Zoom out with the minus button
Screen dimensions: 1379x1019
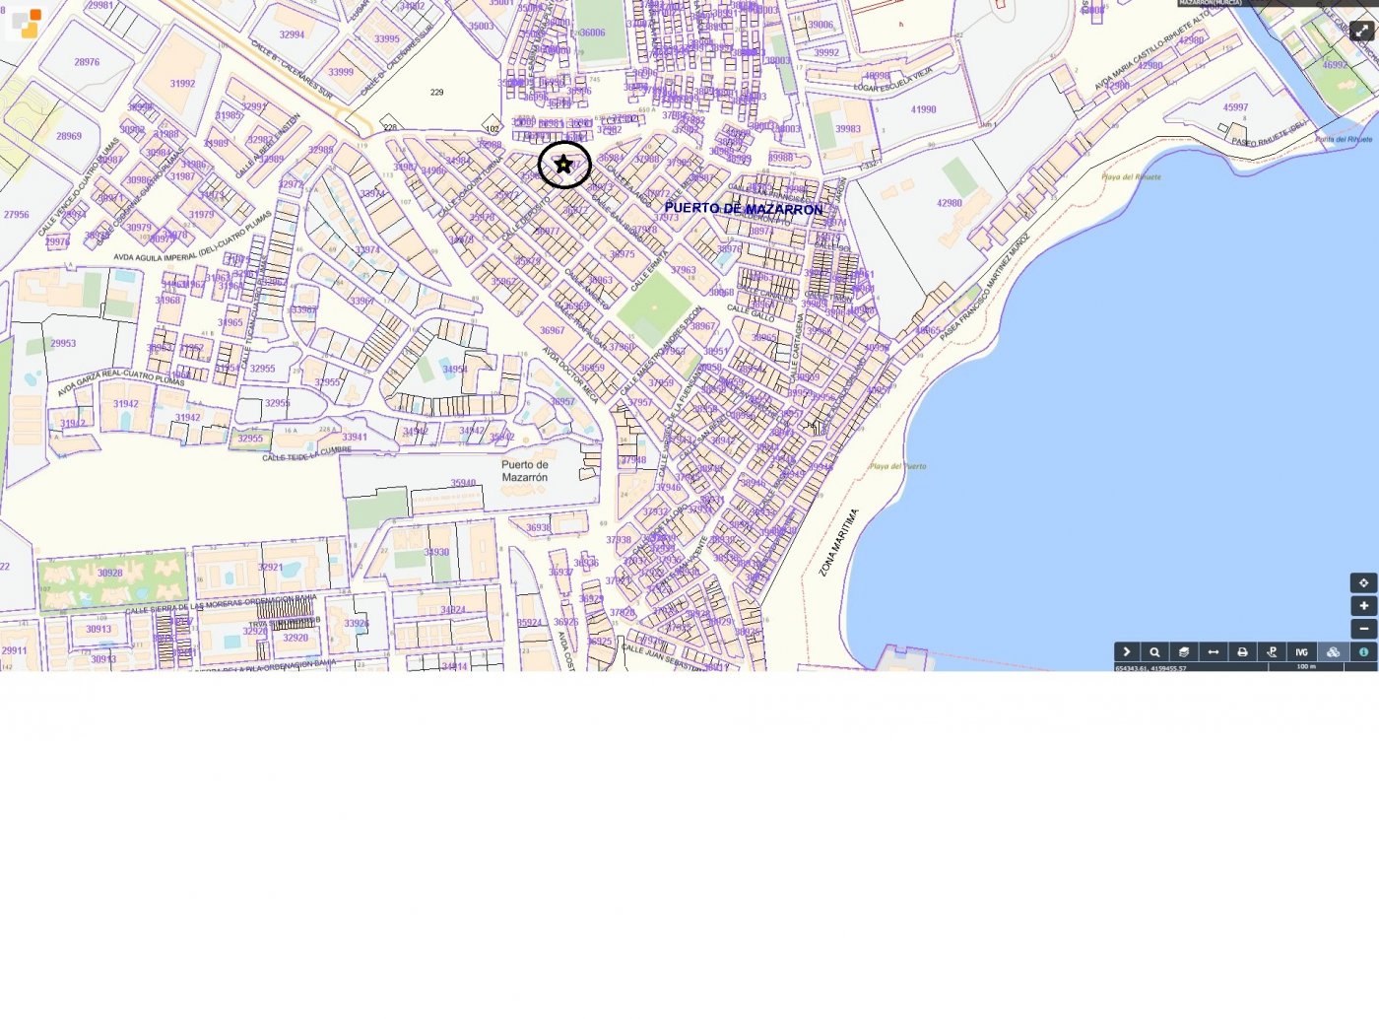click(1363, 629)
